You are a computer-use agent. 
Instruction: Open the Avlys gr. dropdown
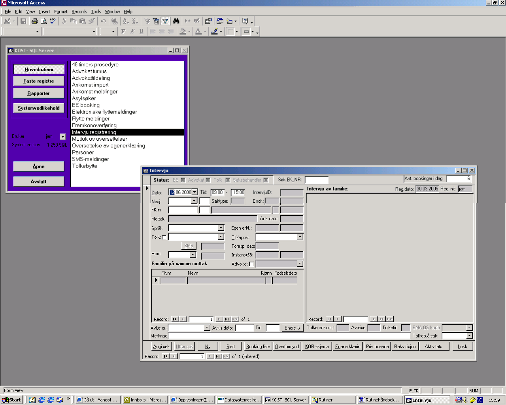tap(207, 328)
